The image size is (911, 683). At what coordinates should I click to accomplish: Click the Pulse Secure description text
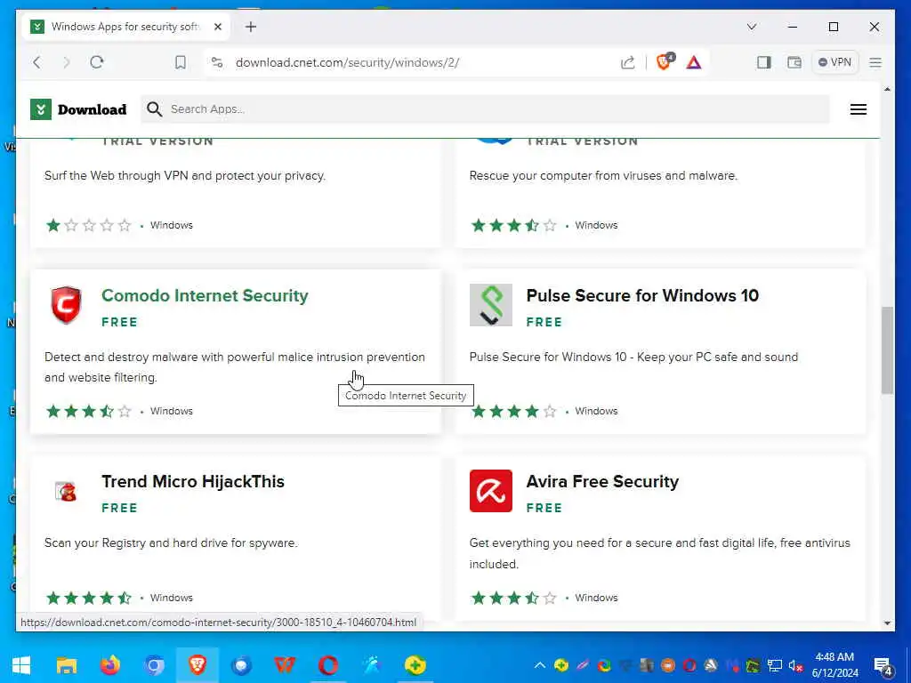coord(633,358)
